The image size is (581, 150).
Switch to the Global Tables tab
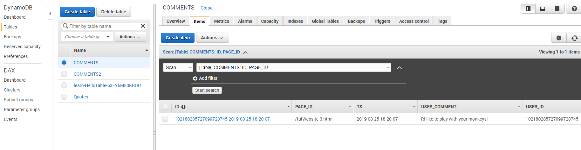coord(325,21)
